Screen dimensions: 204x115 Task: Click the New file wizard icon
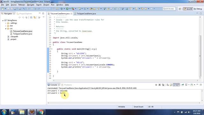[x=3, y=9]
